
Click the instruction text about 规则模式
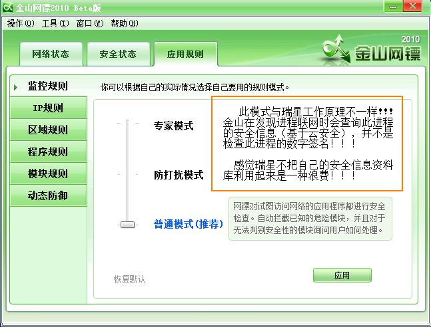pyautogui.click(x=195, y=88)
